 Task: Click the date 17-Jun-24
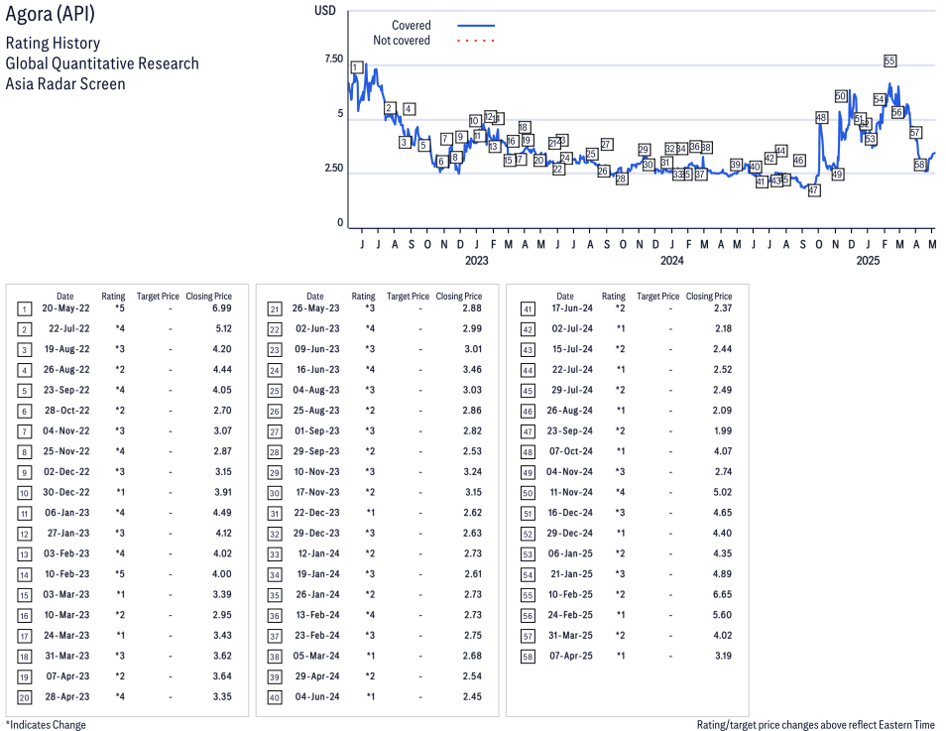pos(572,308)
